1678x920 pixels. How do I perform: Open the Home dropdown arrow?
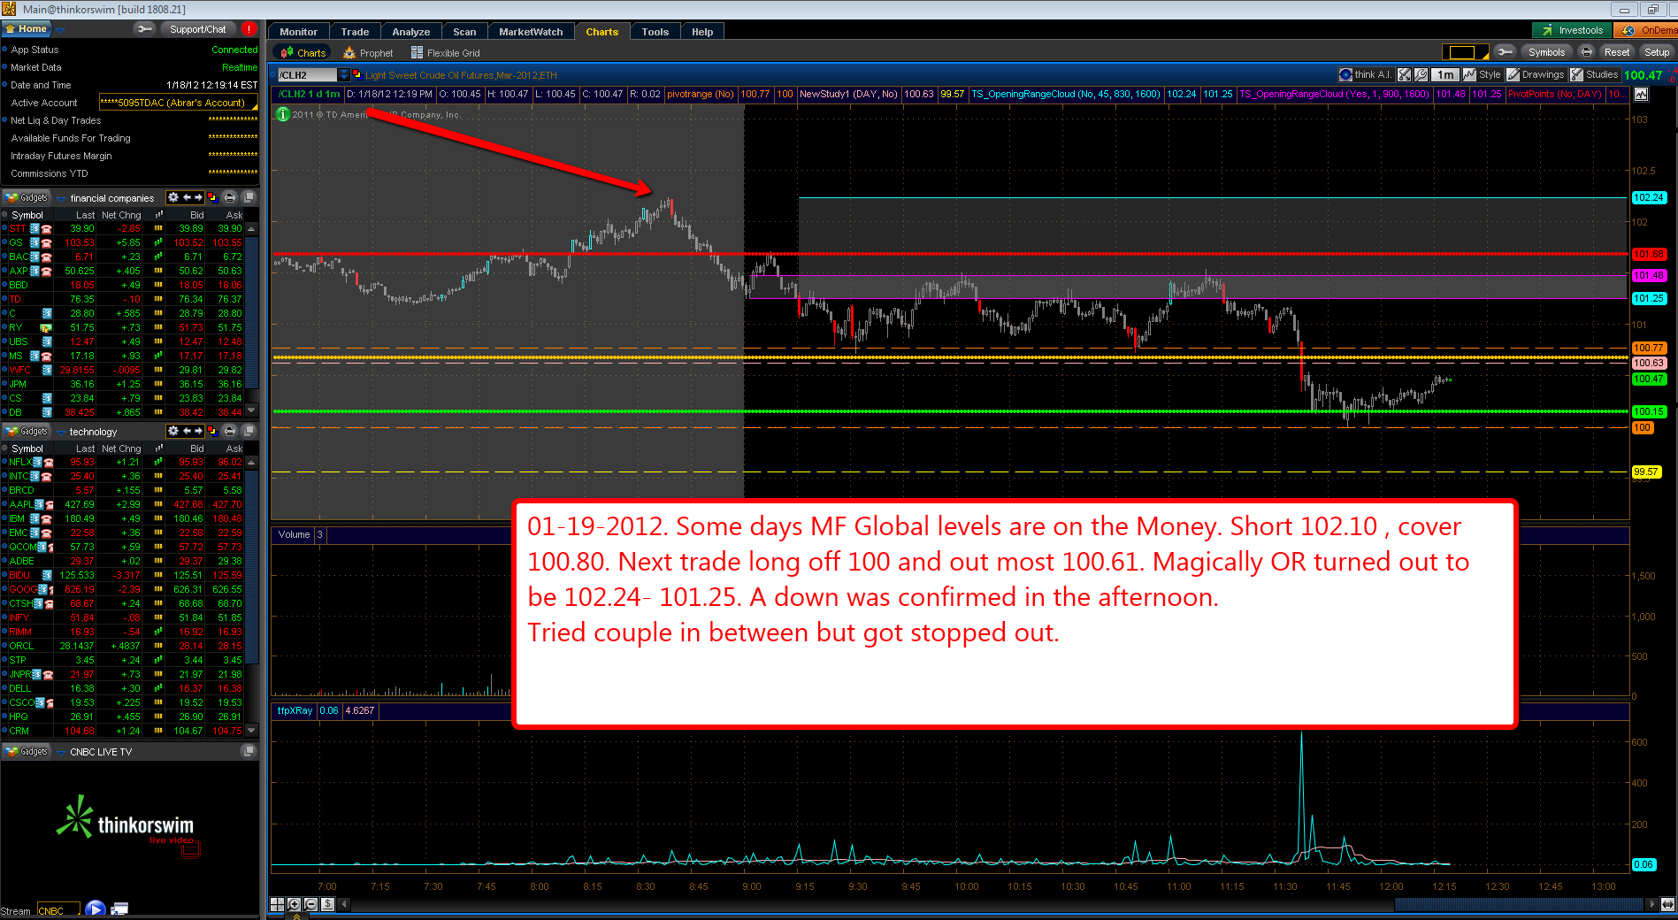[x=60, y=29]
